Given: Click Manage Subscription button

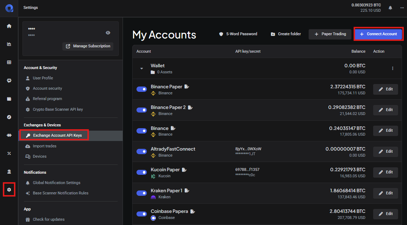Looking at the screenshot, I should [x=88, y=46].
